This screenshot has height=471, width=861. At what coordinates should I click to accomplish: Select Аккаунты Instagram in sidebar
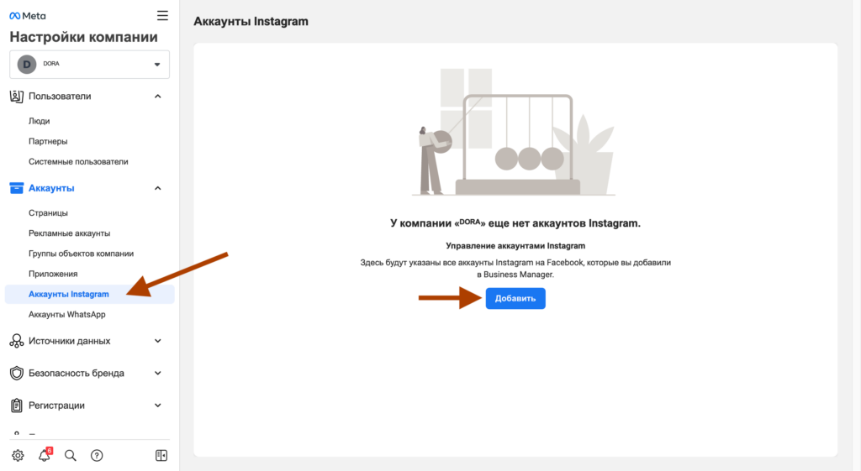pos(69,294)
